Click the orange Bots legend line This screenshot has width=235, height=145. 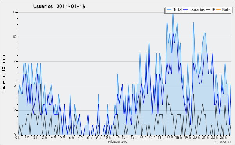pyautogui.click(x=219, y=10)
